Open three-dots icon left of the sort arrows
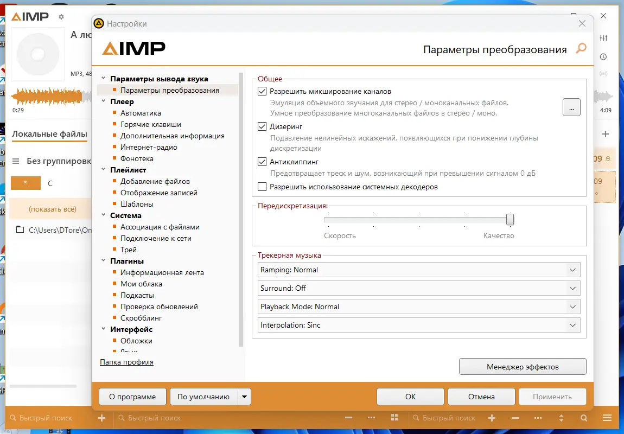The height and width of the screenshot is (434, 624). tap(538, 418)
